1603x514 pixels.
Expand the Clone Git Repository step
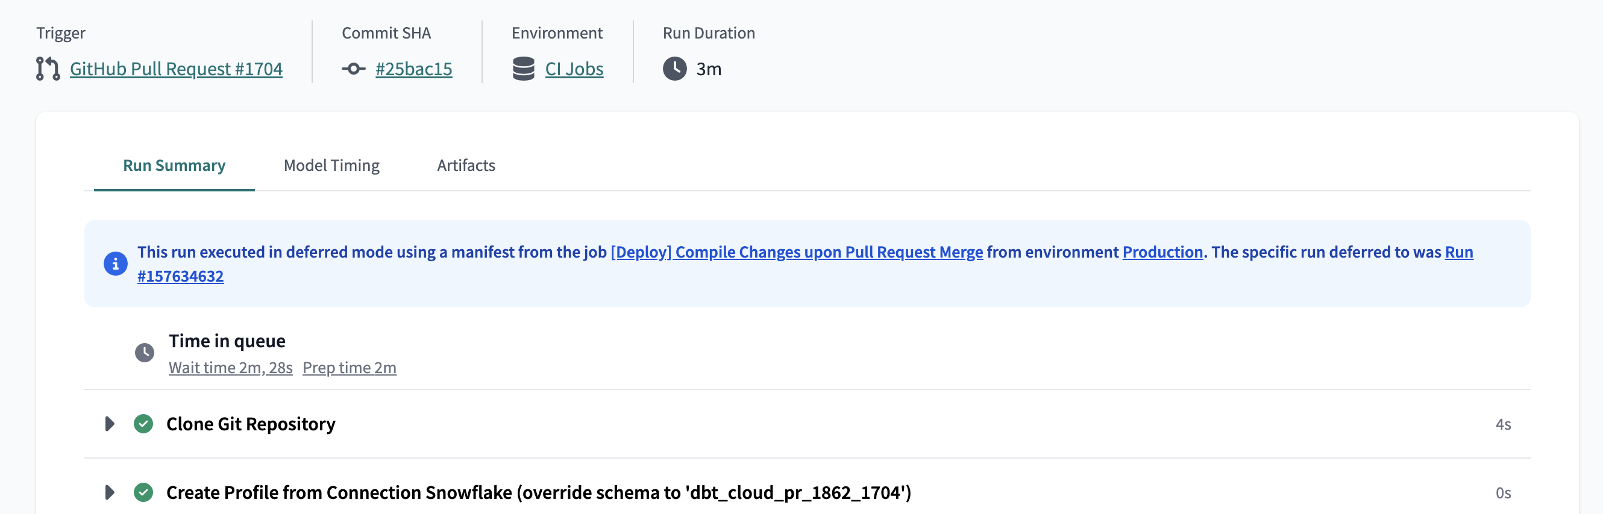tap(110, 423)
